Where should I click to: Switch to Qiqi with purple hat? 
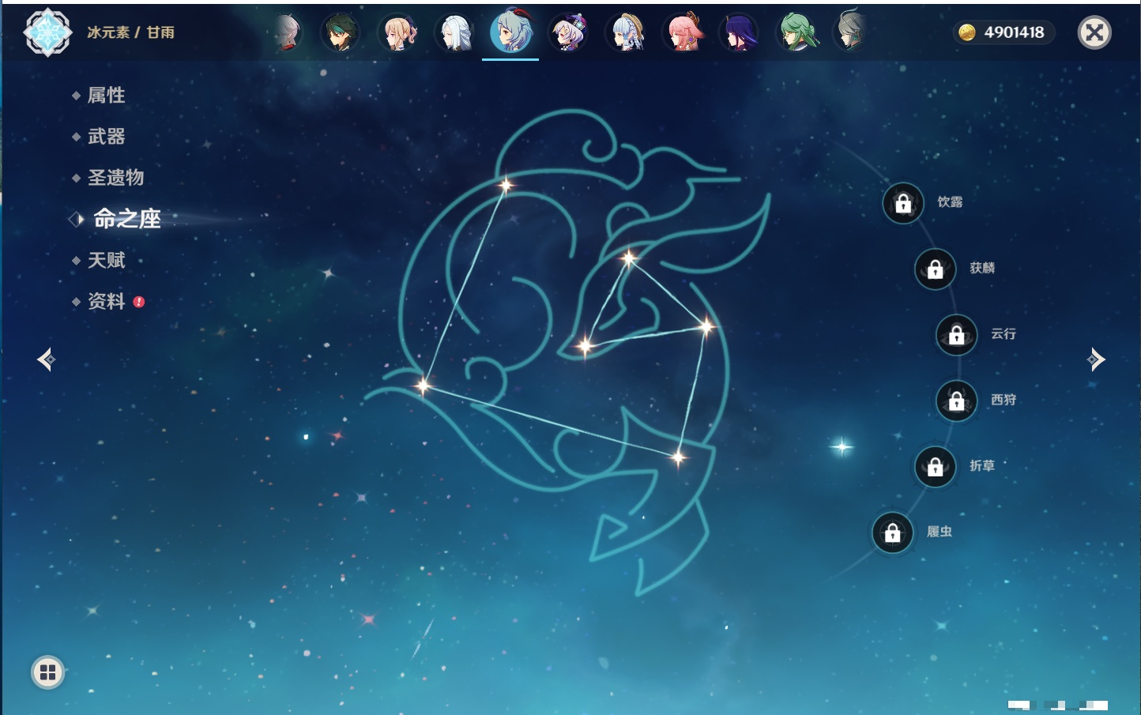[568, 33]
